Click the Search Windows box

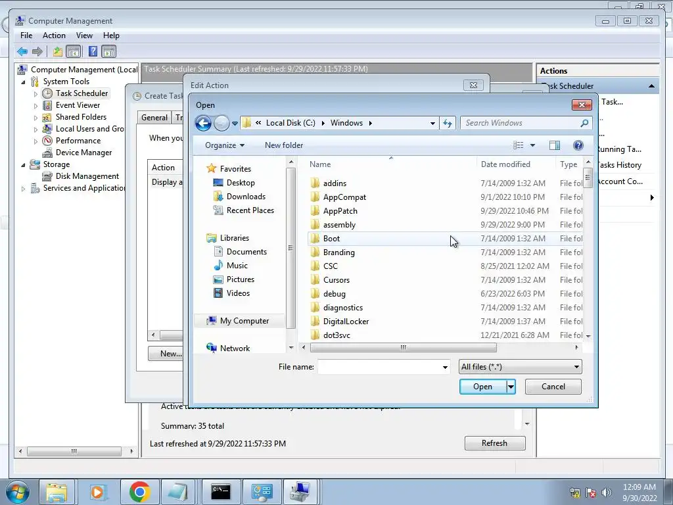point(521,123)
